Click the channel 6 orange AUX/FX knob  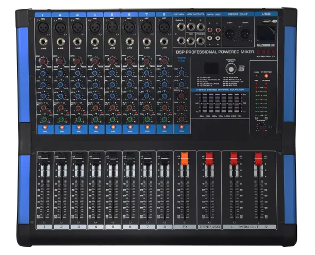coord(128,108)
